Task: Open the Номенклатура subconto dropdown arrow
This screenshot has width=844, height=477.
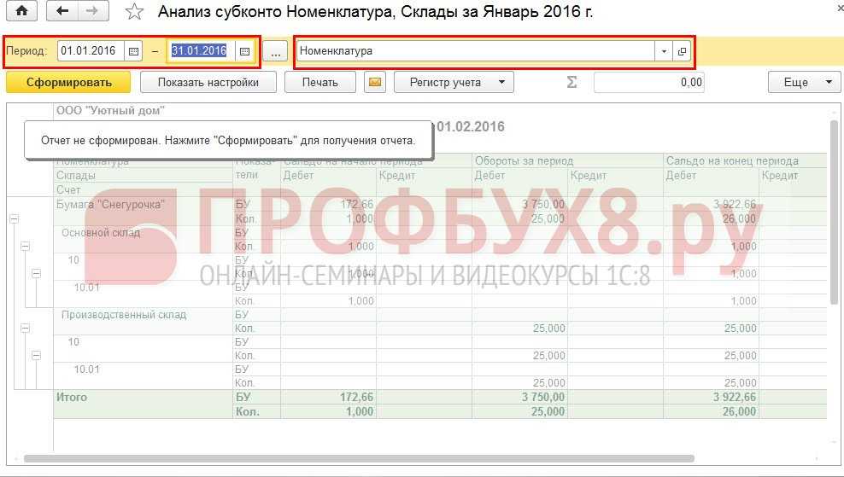Action: click(x=664, y=52)
